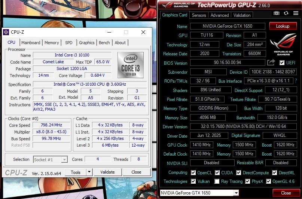Open the SPD tab in CPU-Z
The image size is (302, 199).
click(69, 43)
